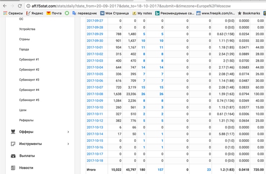Click the 3,119 value in 2017-10-07 row

pos(132,87)
